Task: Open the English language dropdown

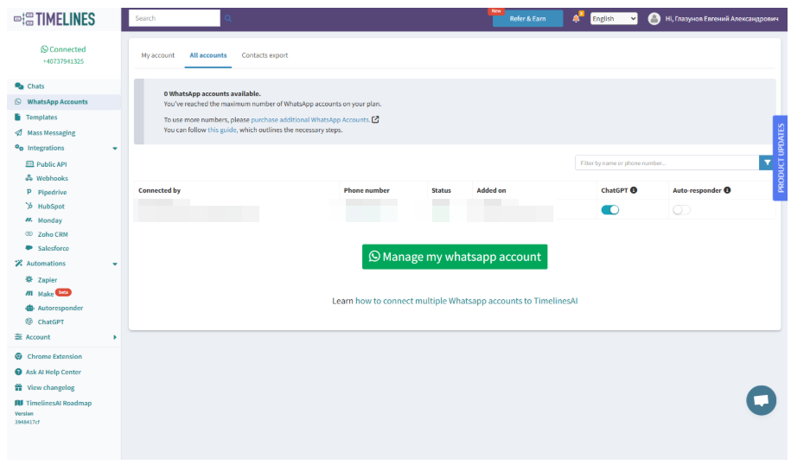Action: [x=614, y=19]
